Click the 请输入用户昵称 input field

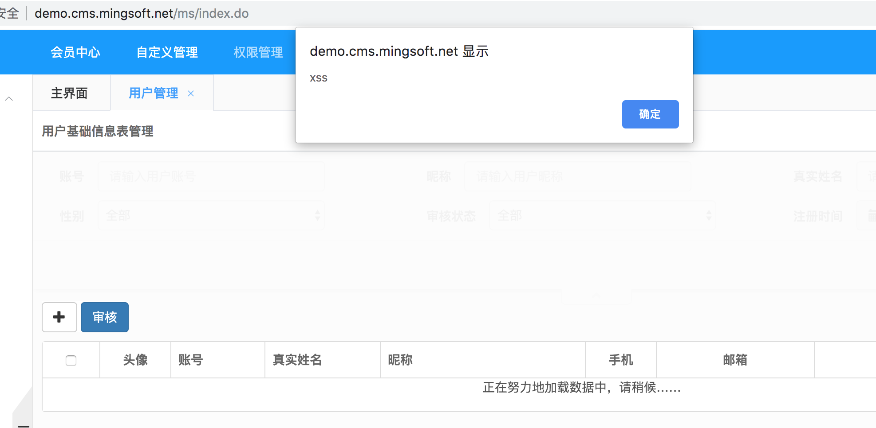coord(577,176)
